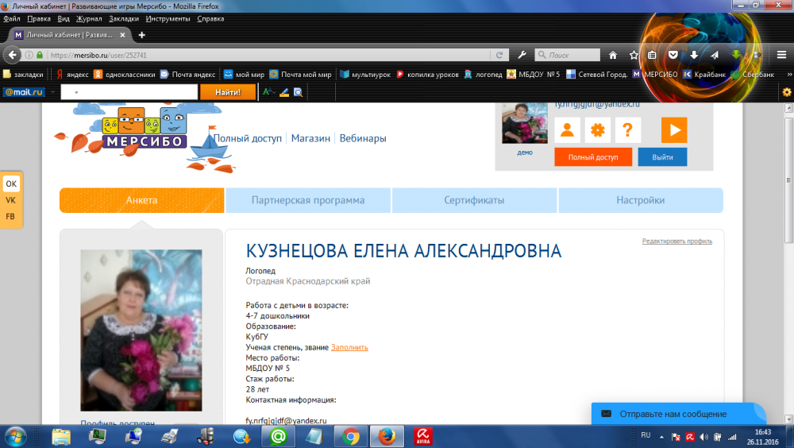Close the Личный кабинет browser tab
Image resolution: width=794 pixels, height=448 pixels.
tap(122, 35)
